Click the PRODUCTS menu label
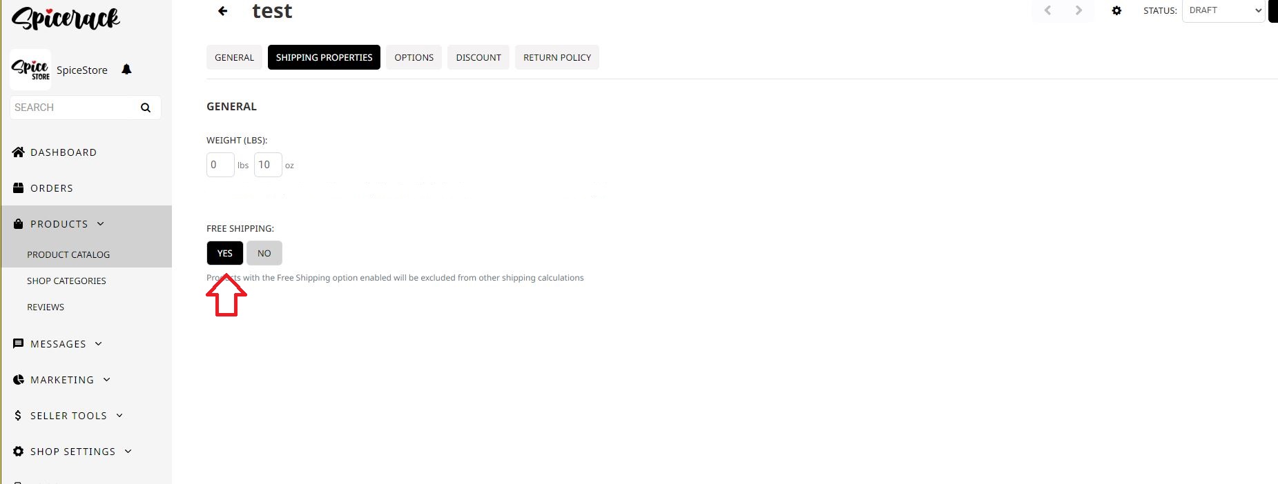Viewport: 1278px width, 484px height. pyautogui.click(x=59, y=224)
